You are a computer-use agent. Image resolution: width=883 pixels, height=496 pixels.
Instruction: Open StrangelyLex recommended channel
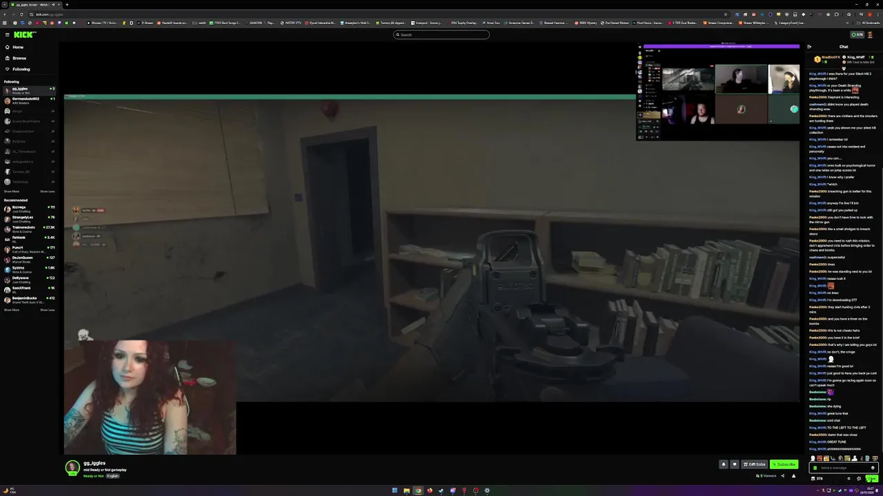point(29,218)
